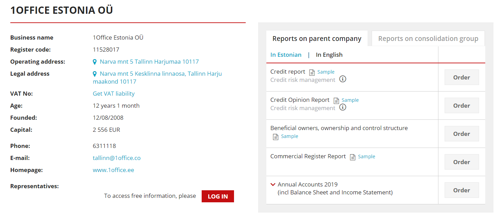This screenshot has height=214, width=499.
Task: Click the Credit Opinion Report sample document icon
Action: pyautogui.click(x=336, y=100)
